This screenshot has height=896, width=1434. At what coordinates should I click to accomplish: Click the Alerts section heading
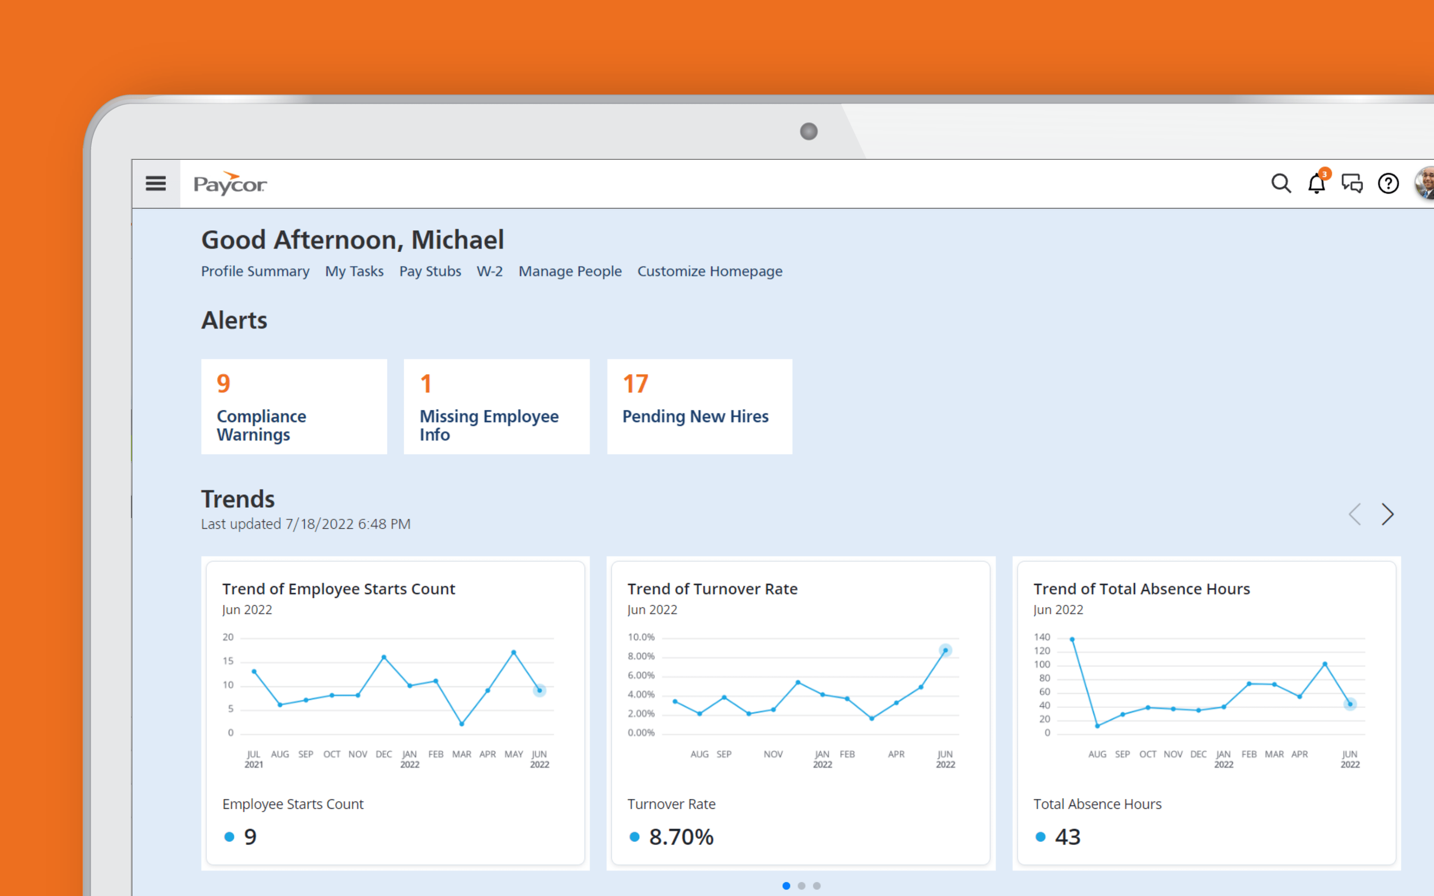(x=234, y=320)
